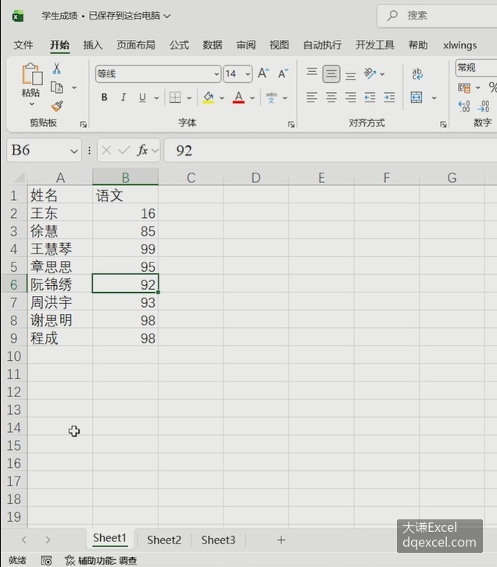497x567 pixels.
Task: Increase font size with the larger A icon
Action: [263, 73]
